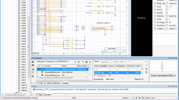Switch to the CL View tab
Viewport: 179px width, 100px height.
41,83
